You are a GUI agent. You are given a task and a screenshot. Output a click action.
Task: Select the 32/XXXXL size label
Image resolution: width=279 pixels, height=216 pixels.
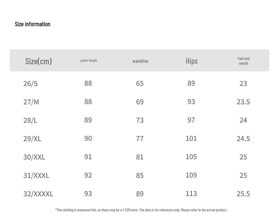[x=38, y=194]
